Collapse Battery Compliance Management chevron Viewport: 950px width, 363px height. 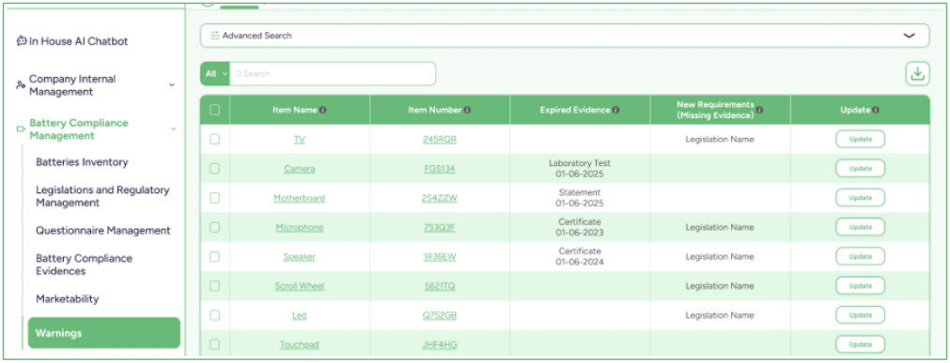pos(173,129)
